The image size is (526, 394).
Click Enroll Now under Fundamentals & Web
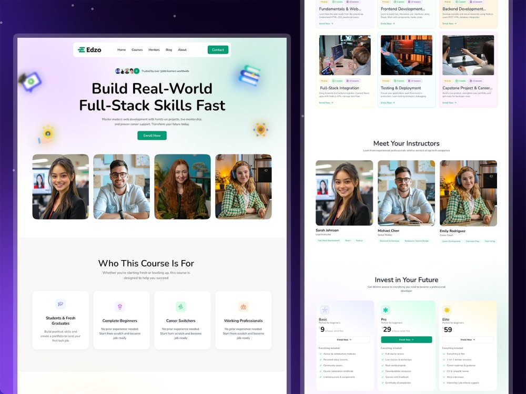click(x=326, y=24)
